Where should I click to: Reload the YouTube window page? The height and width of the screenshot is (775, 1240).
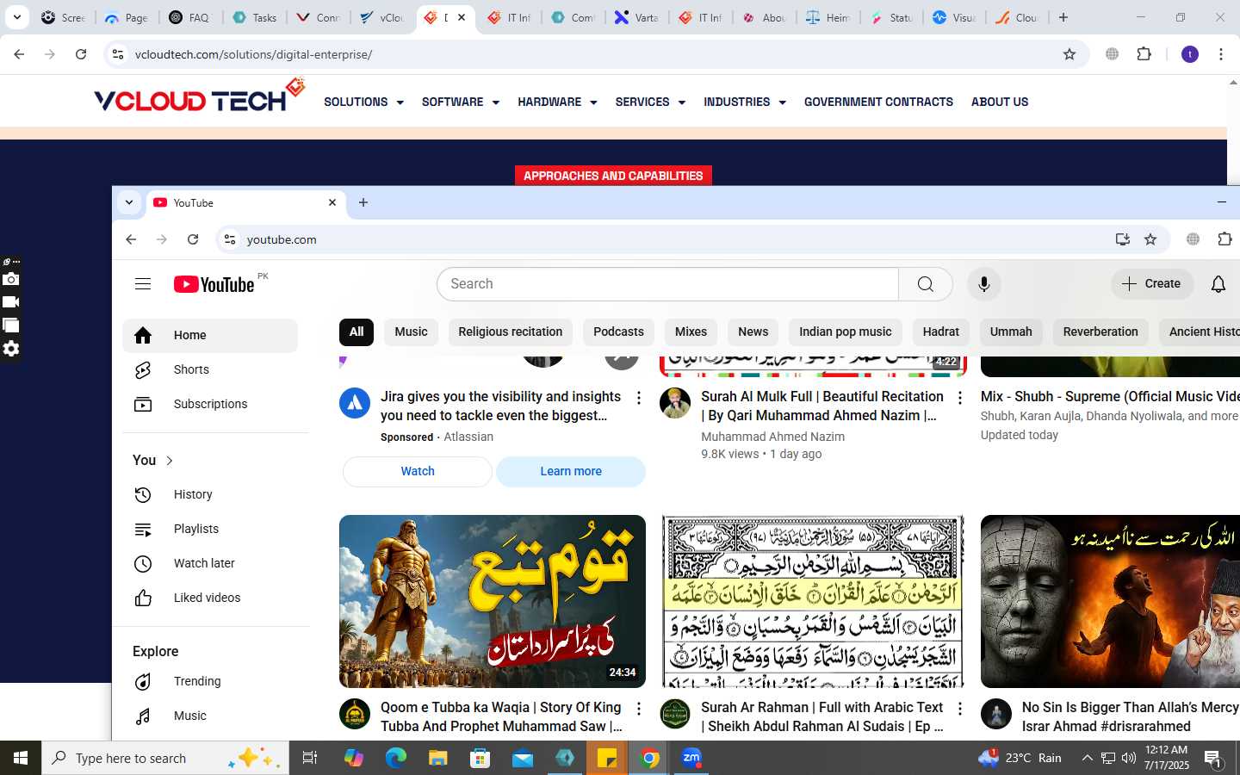click(193, 239)
